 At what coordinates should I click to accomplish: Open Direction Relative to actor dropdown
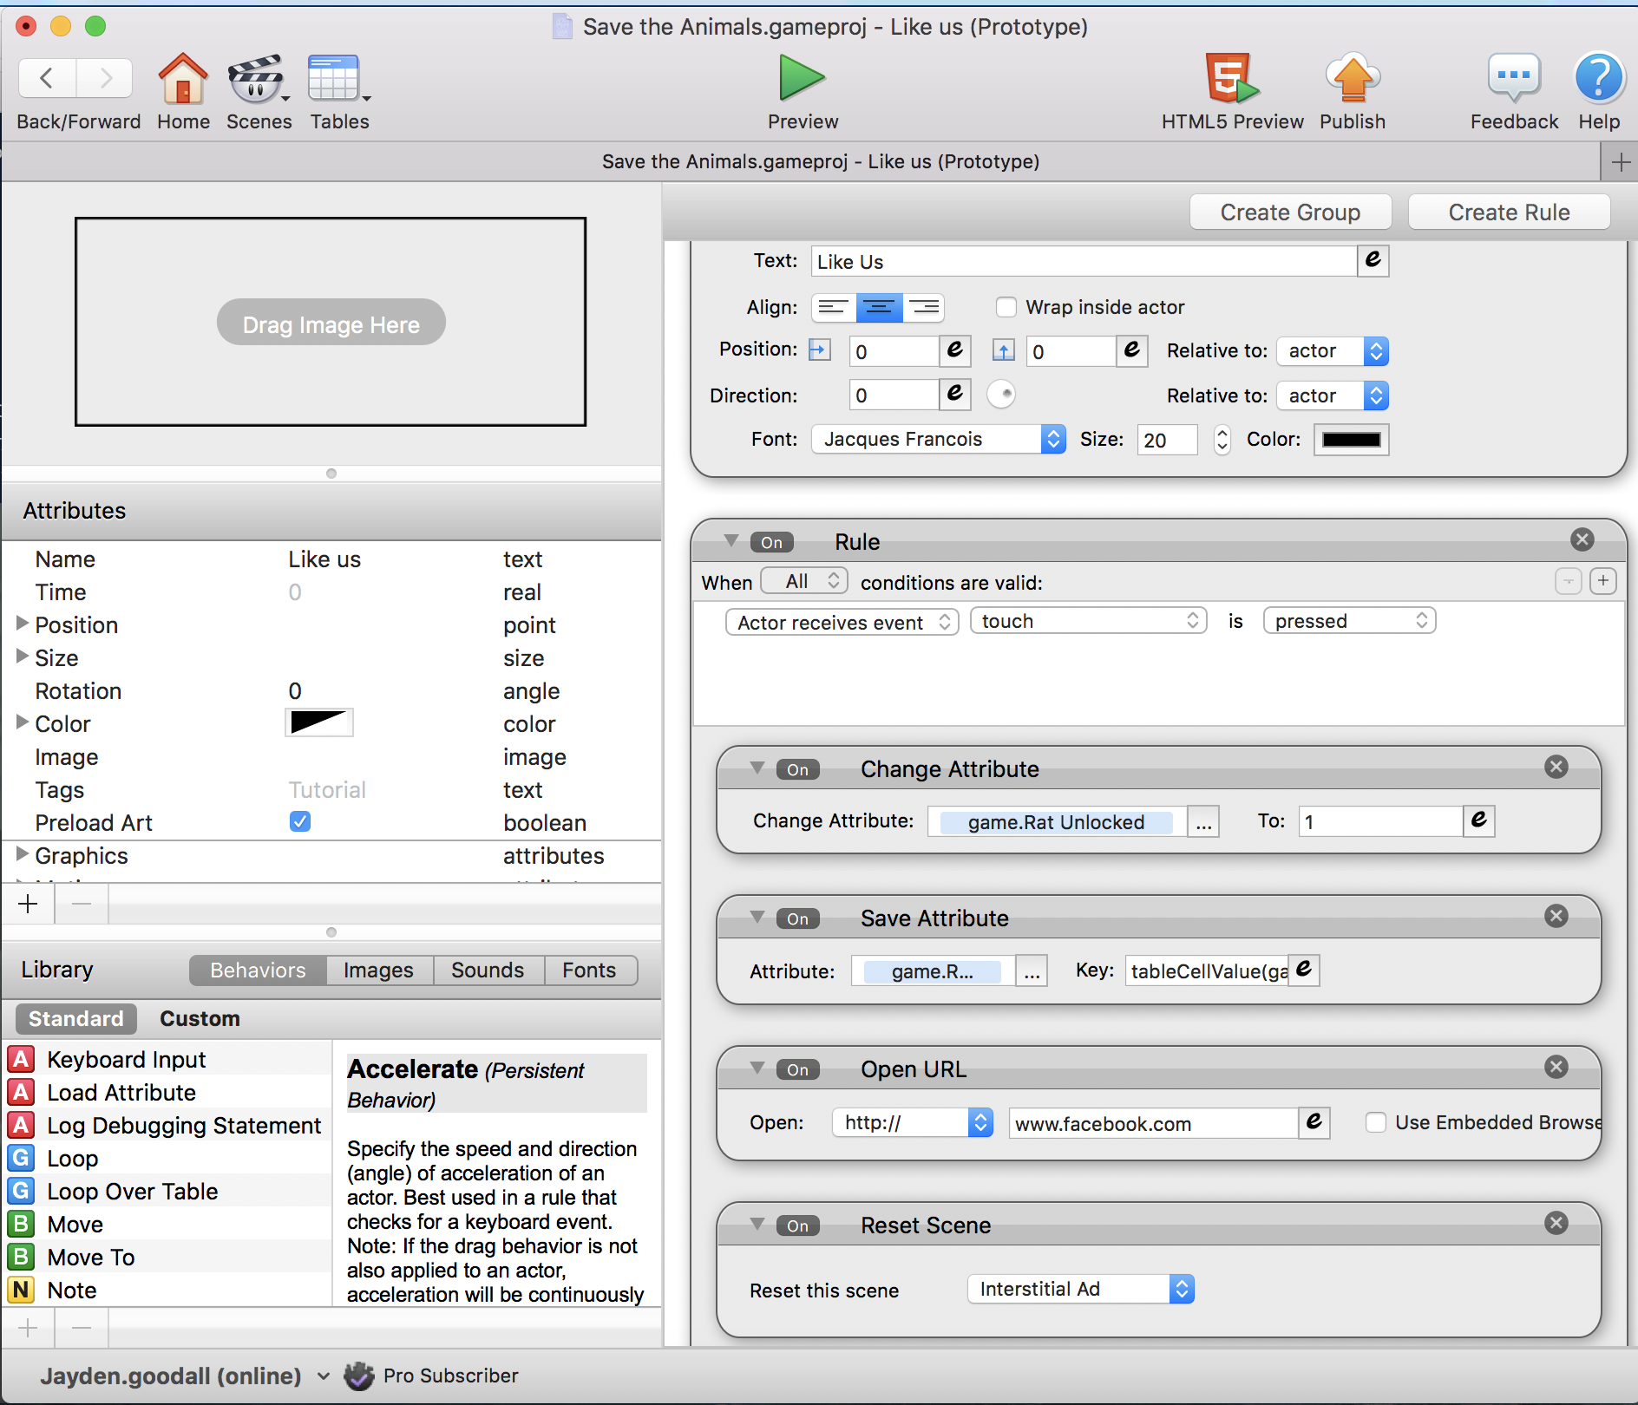[x=1333, y=395]
